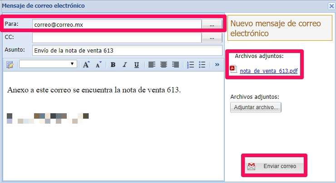Close the Mensaje de correo electrónico dialog
The height and width of the screenshot is (183, 336).
coord(331,6)
